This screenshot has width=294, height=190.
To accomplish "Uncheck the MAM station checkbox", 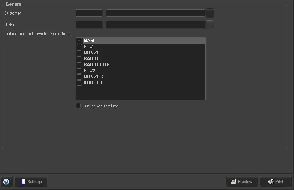I will 79,41.
